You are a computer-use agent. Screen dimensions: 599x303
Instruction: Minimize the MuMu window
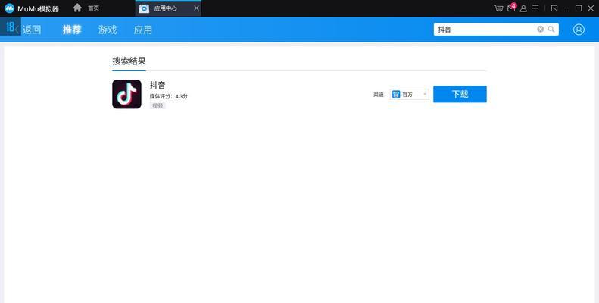(x=566, y=9)
